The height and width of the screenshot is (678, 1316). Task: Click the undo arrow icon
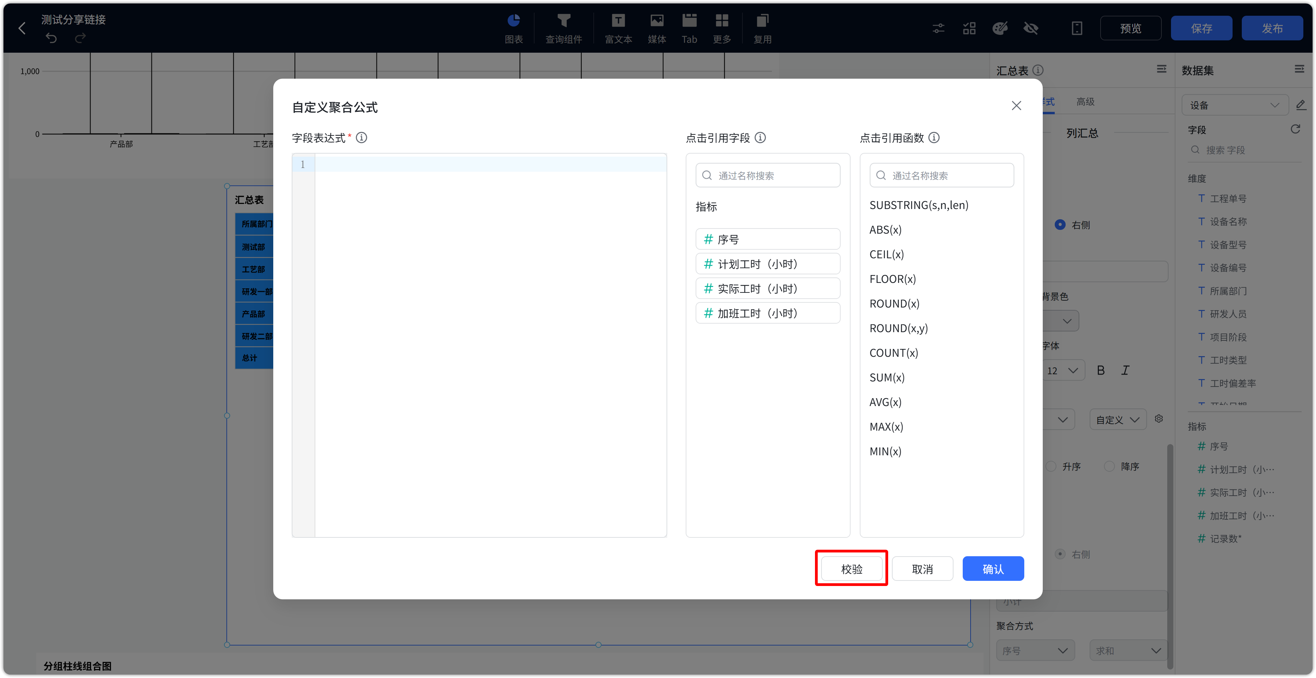coord(51,38)
